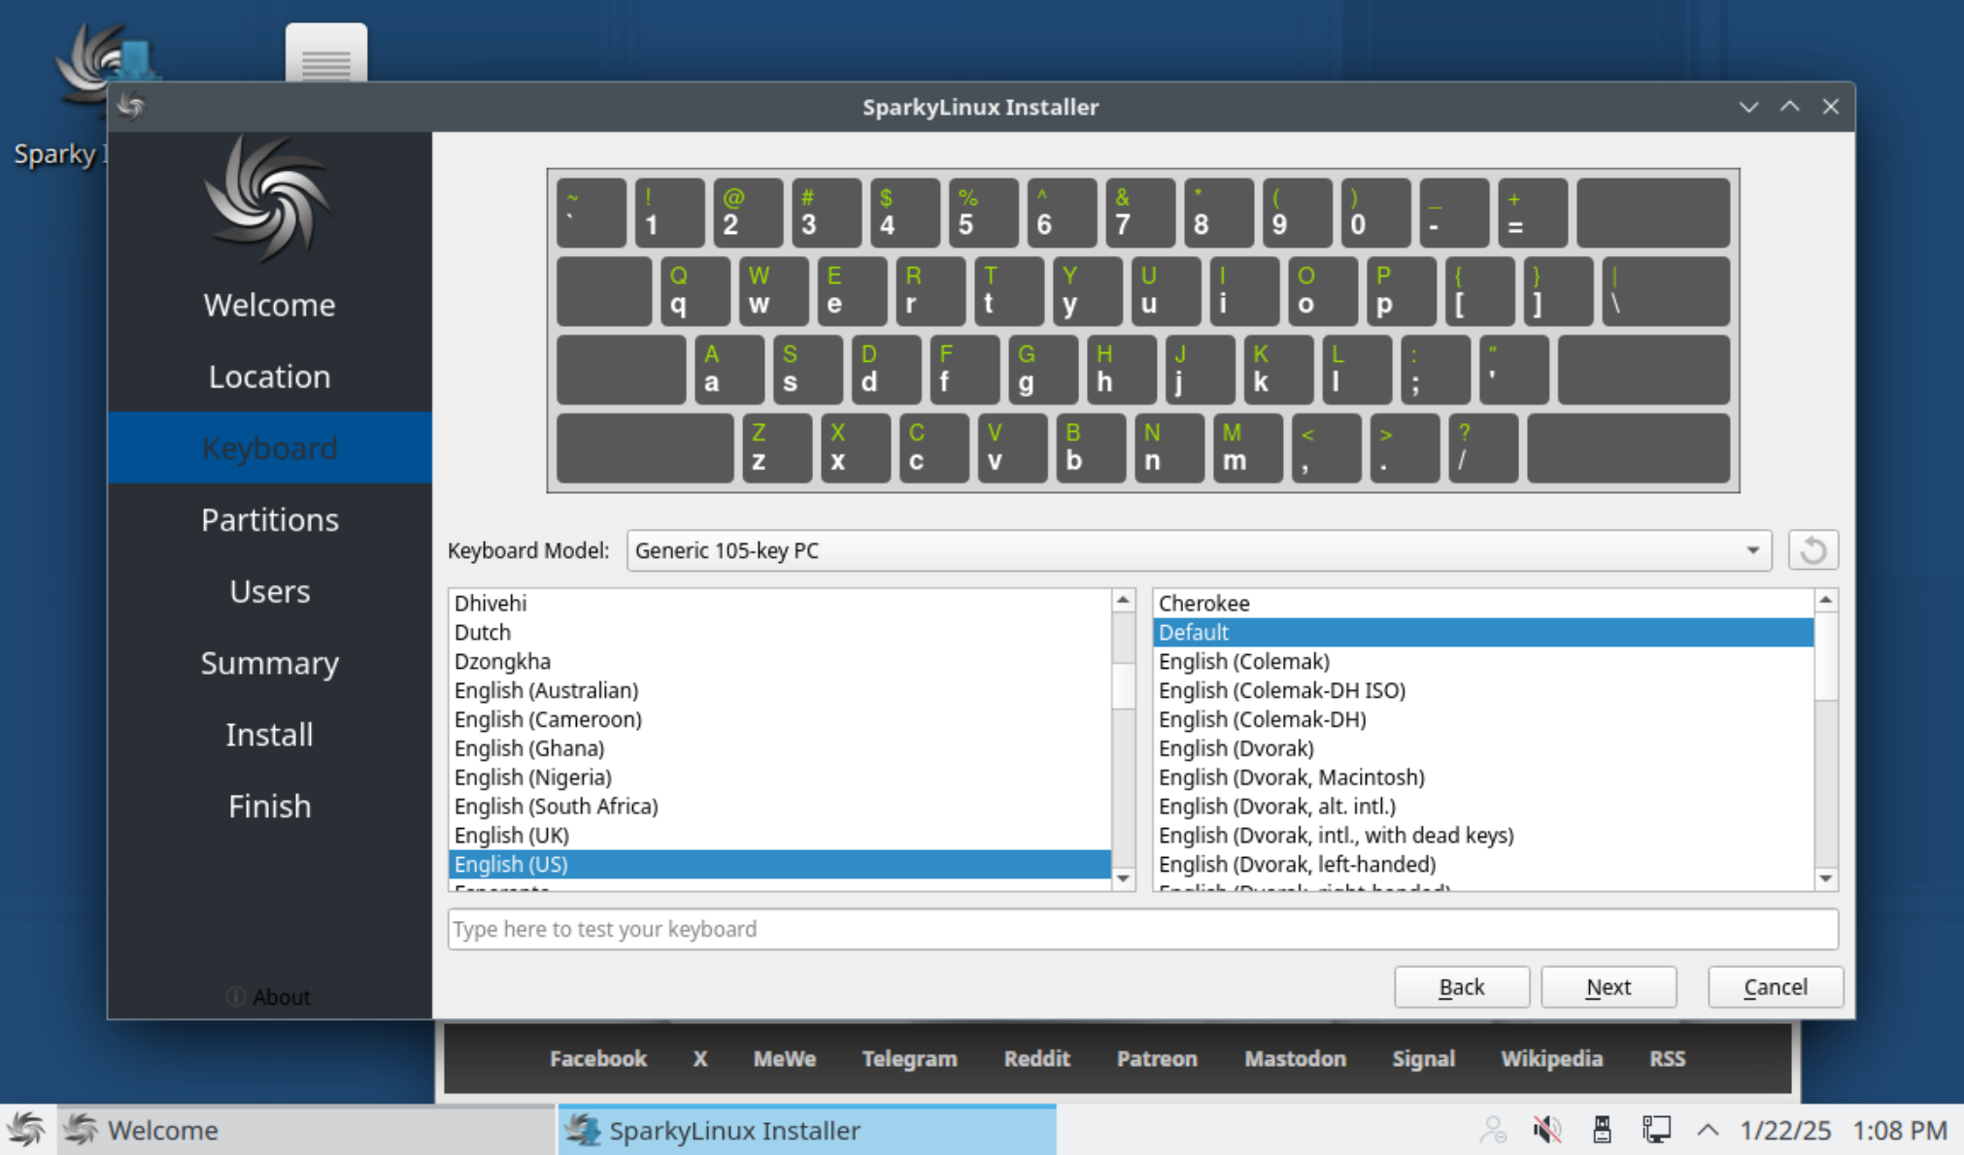This screenshot has width=1964, height=1155.
Task: Click the down arrow on the layout list scrollbar
Action: tap(1123, 878)
